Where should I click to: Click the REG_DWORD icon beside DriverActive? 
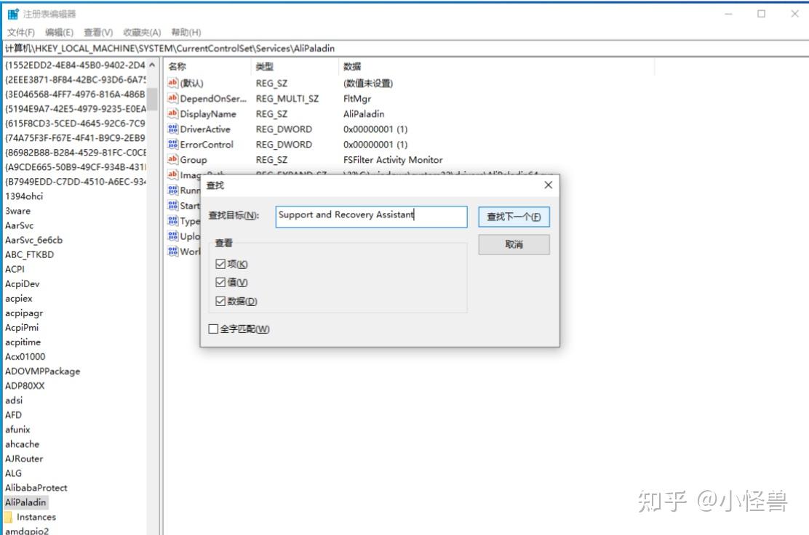coord(175,129)
